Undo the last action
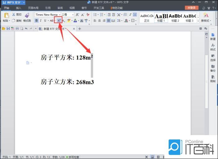 coord(26,29)
